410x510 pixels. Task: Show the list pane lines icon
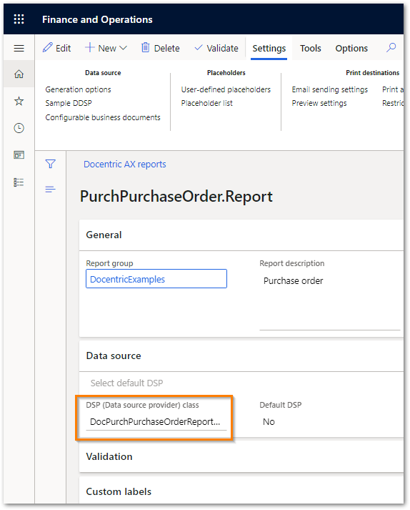50,189
